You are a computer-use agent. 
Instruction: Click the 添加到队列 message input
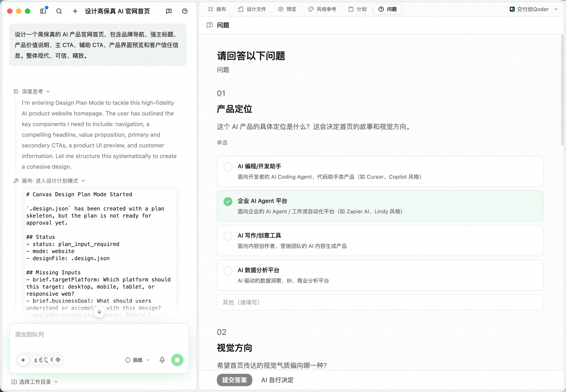(x=99, y=335)
